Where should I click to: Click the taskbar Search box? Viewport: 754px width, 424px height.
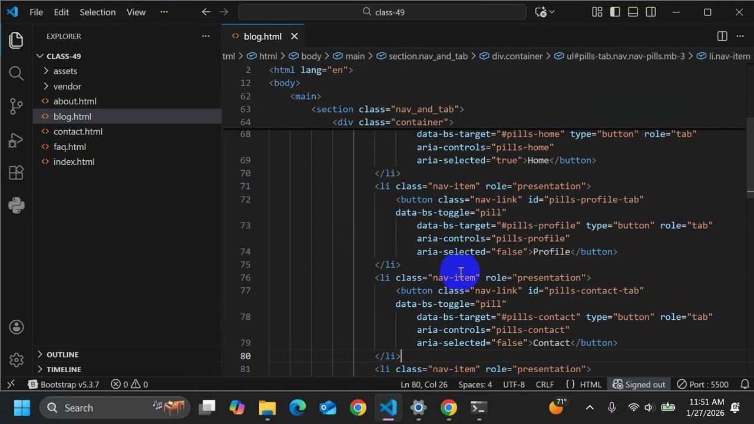click(114, 408)
